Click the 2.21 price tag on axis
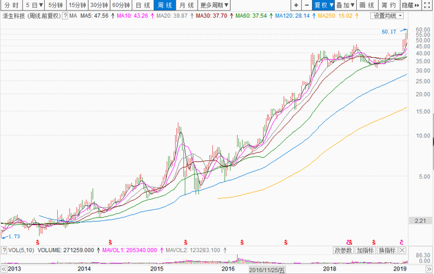The width and height of the screenshot is (434, 274). coord(420,221)
